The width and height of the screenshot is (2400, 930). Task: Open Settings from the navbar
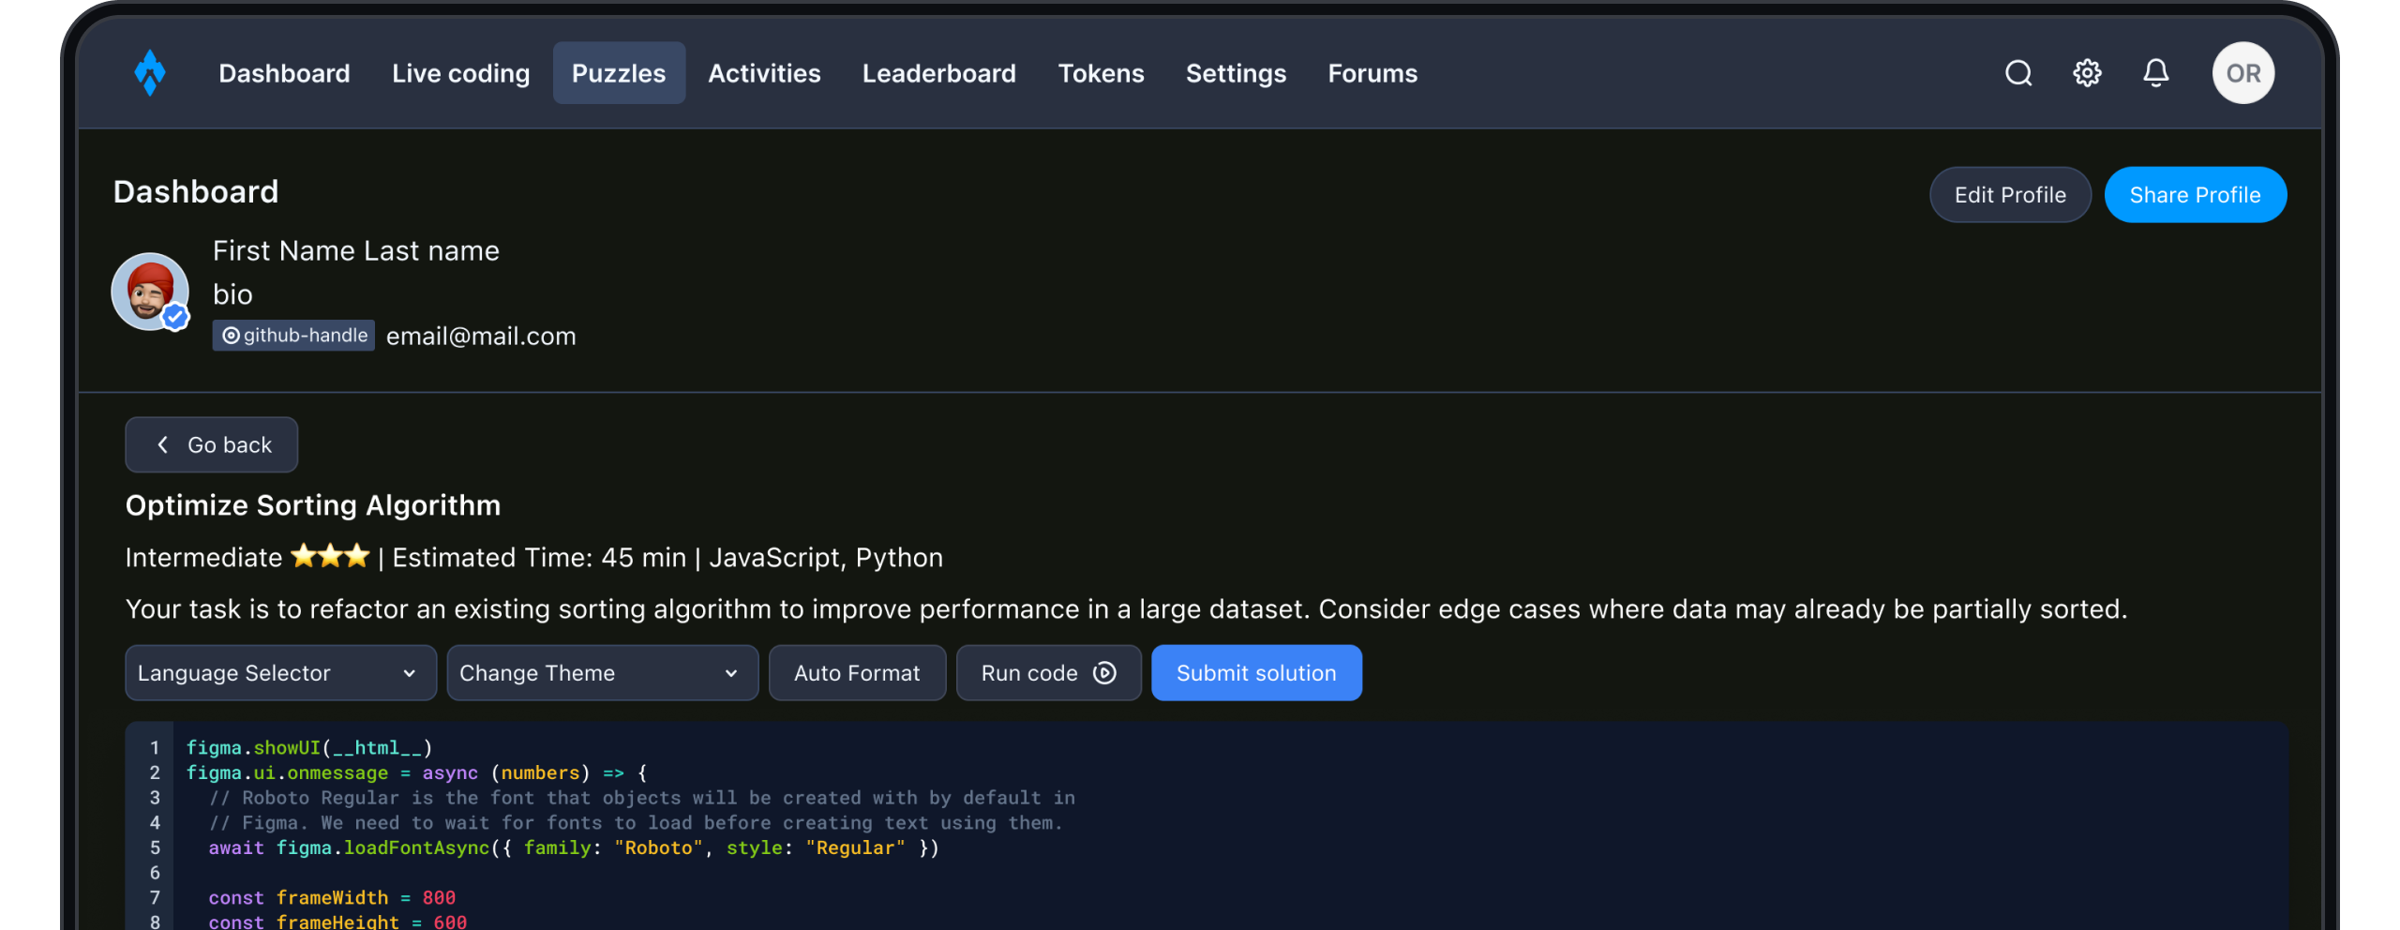coord(1236,73)
